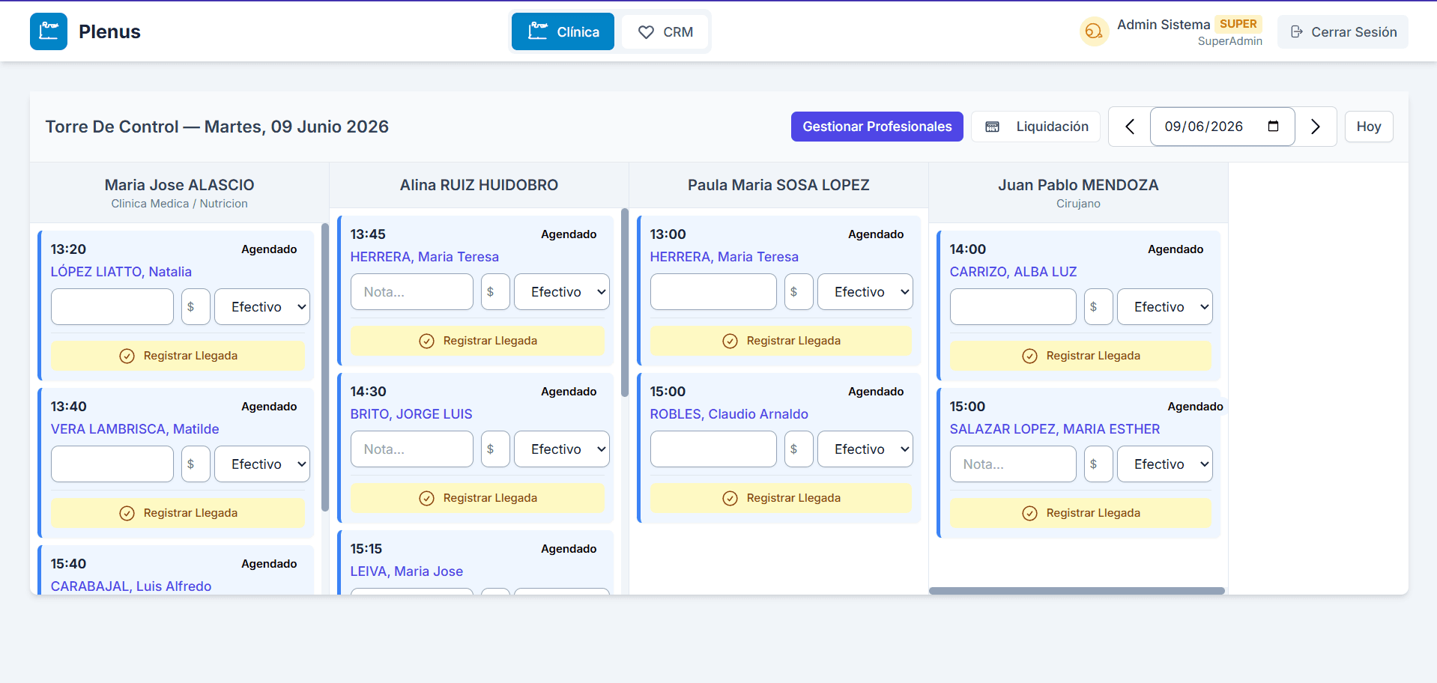Viewport: 1437px width, 683px height.
Task: Register arrival for CARRIZO, ALBA LUZ
Action: (1081, 356)
